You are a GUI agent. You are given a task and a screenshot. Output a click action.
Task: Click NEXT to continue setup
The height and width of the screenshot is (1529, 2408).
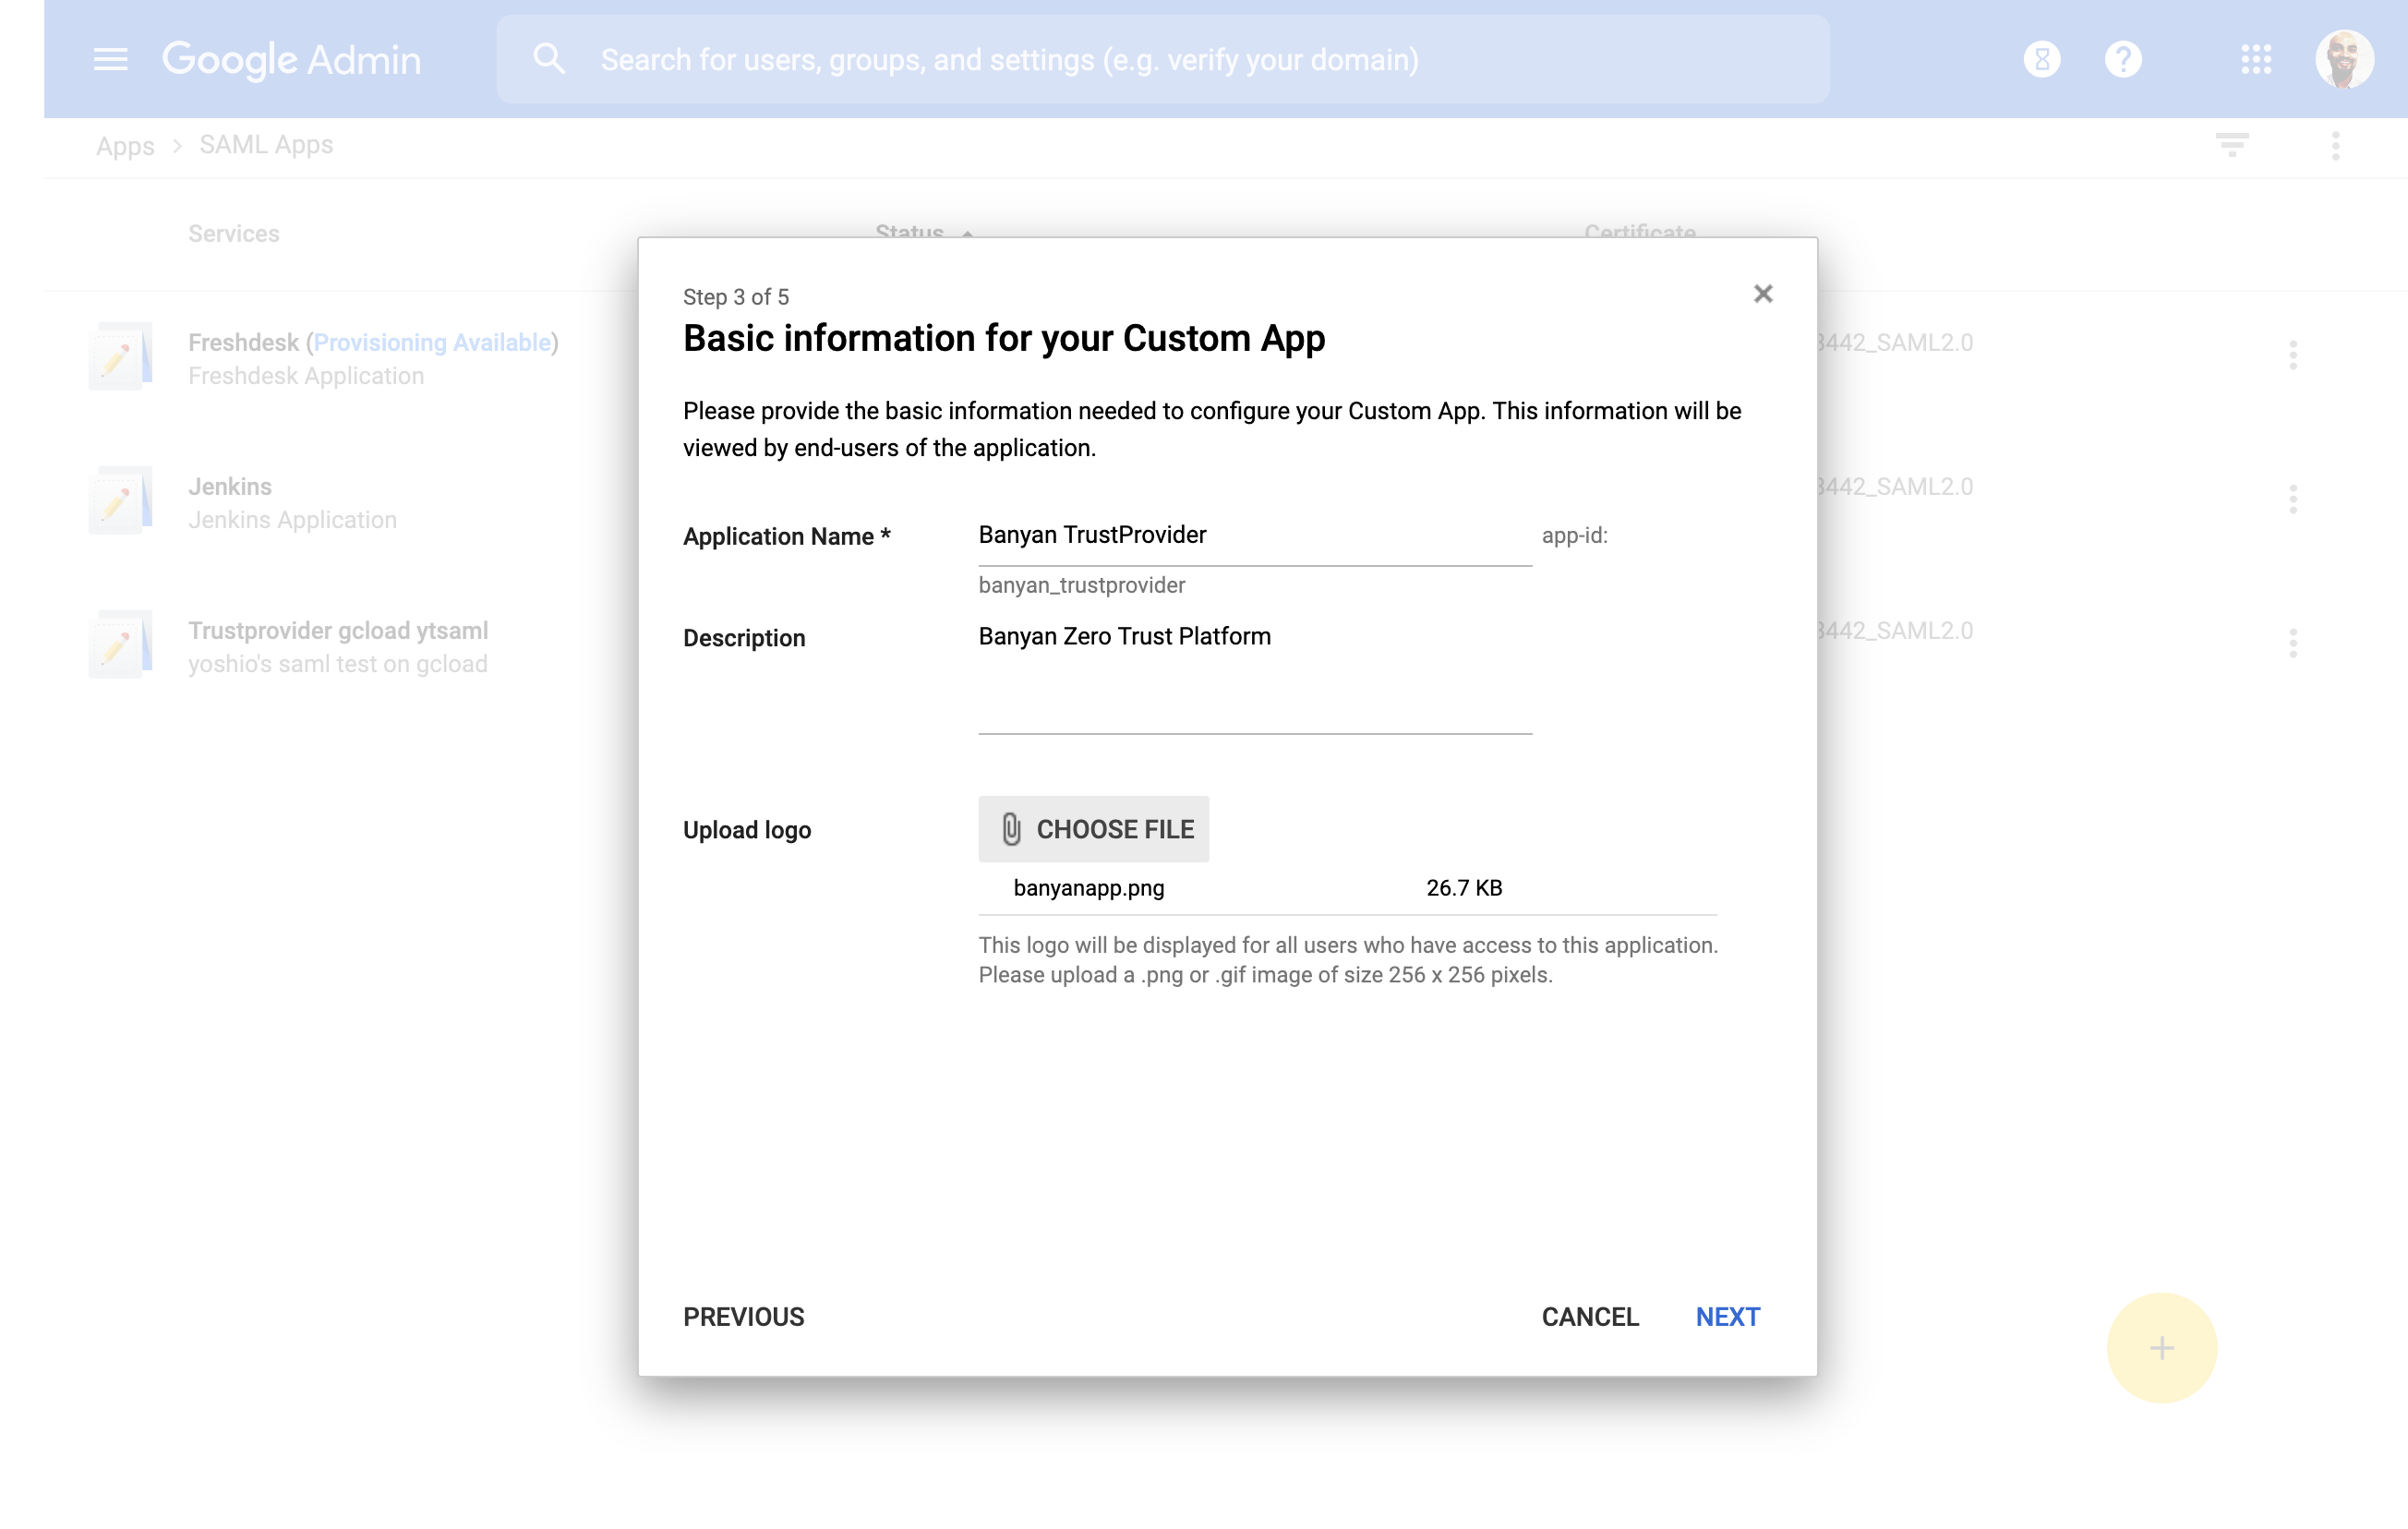pyautogui.click(x=1728, y=1316)
